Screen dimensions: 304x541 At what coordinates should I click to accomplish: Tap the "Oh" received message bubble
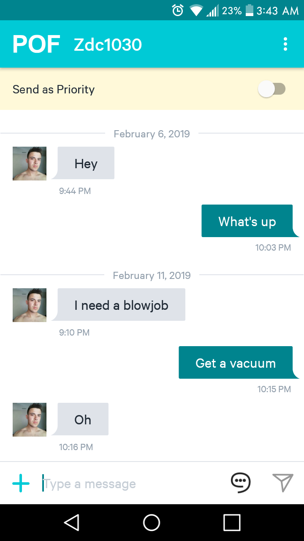[x=83, y=419]
